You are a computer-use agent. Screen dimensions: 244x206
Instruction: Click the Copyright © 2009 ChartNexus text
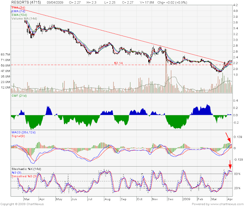(x=22, y=204)
